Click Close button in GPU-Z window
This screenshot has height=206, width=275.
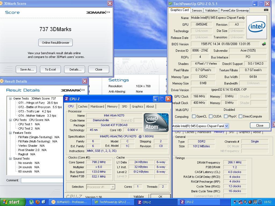[x=260, y=126]
